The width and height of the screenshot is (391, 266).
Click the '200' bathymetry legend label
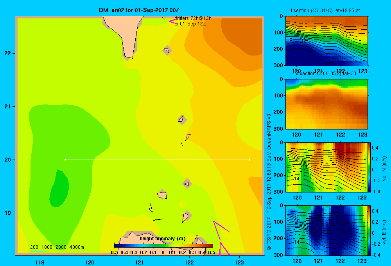(34, 247)
